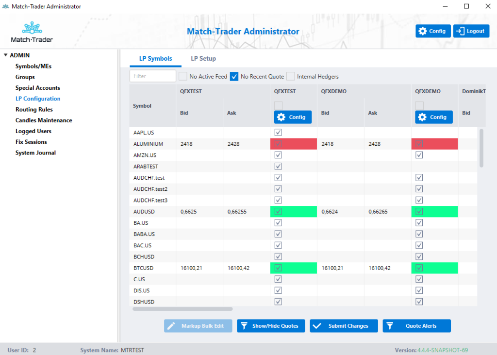Click AUDUSD bid value 0,6625
This screenshot has height=355, width=497.
pos(189,212)
